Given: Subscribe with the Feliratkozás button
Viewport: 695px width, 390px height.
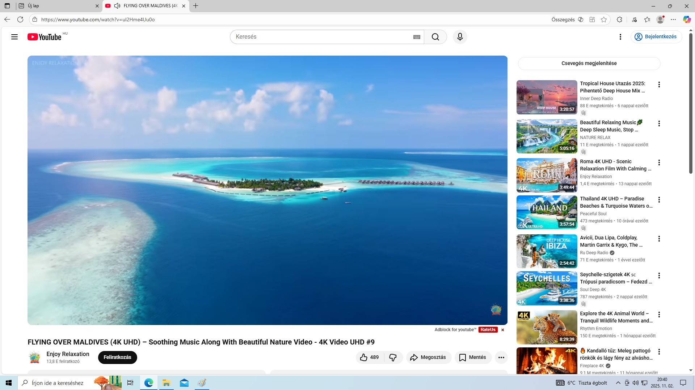Looking at the screenshot, I should pyautogui.click(x=117, y=357).
